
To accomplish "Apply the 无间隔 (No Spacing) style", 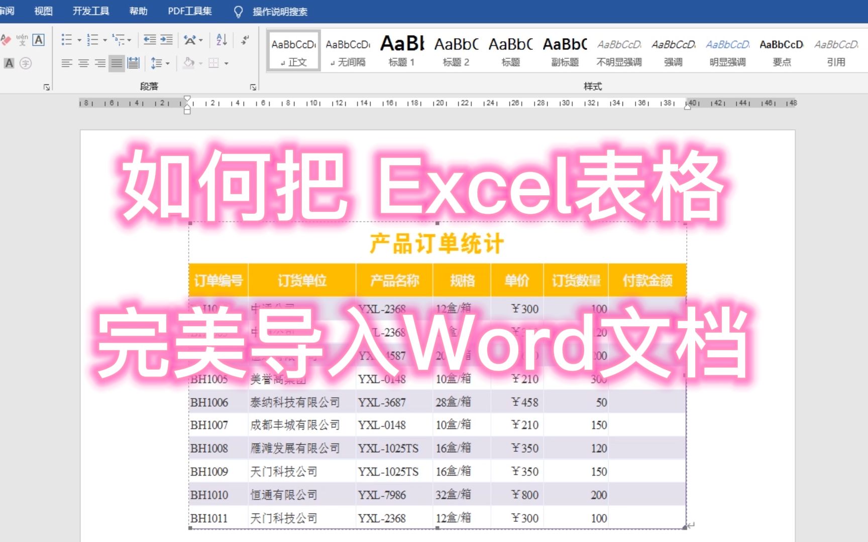I will [x=348, y=51].
